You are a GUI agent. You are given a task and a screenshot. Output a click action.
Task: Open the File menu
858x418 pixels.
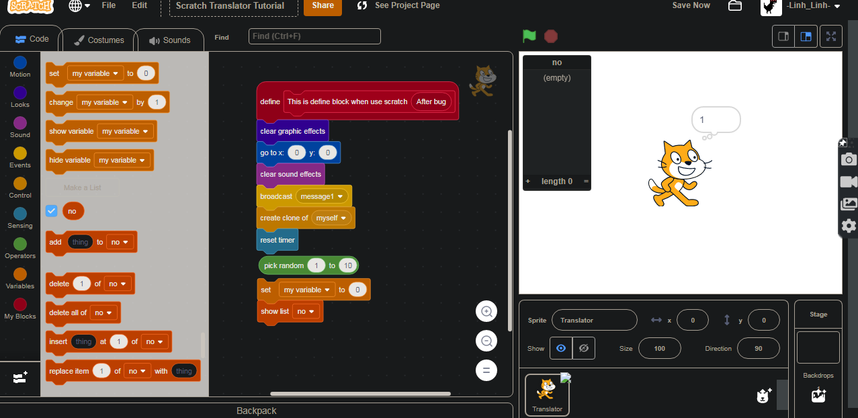108,5
